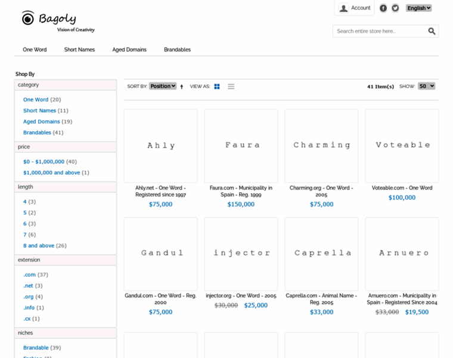Collapse the extension filter header
This screenshot has width=453, height=358.
pyautogui.click(x=66, y=260)
